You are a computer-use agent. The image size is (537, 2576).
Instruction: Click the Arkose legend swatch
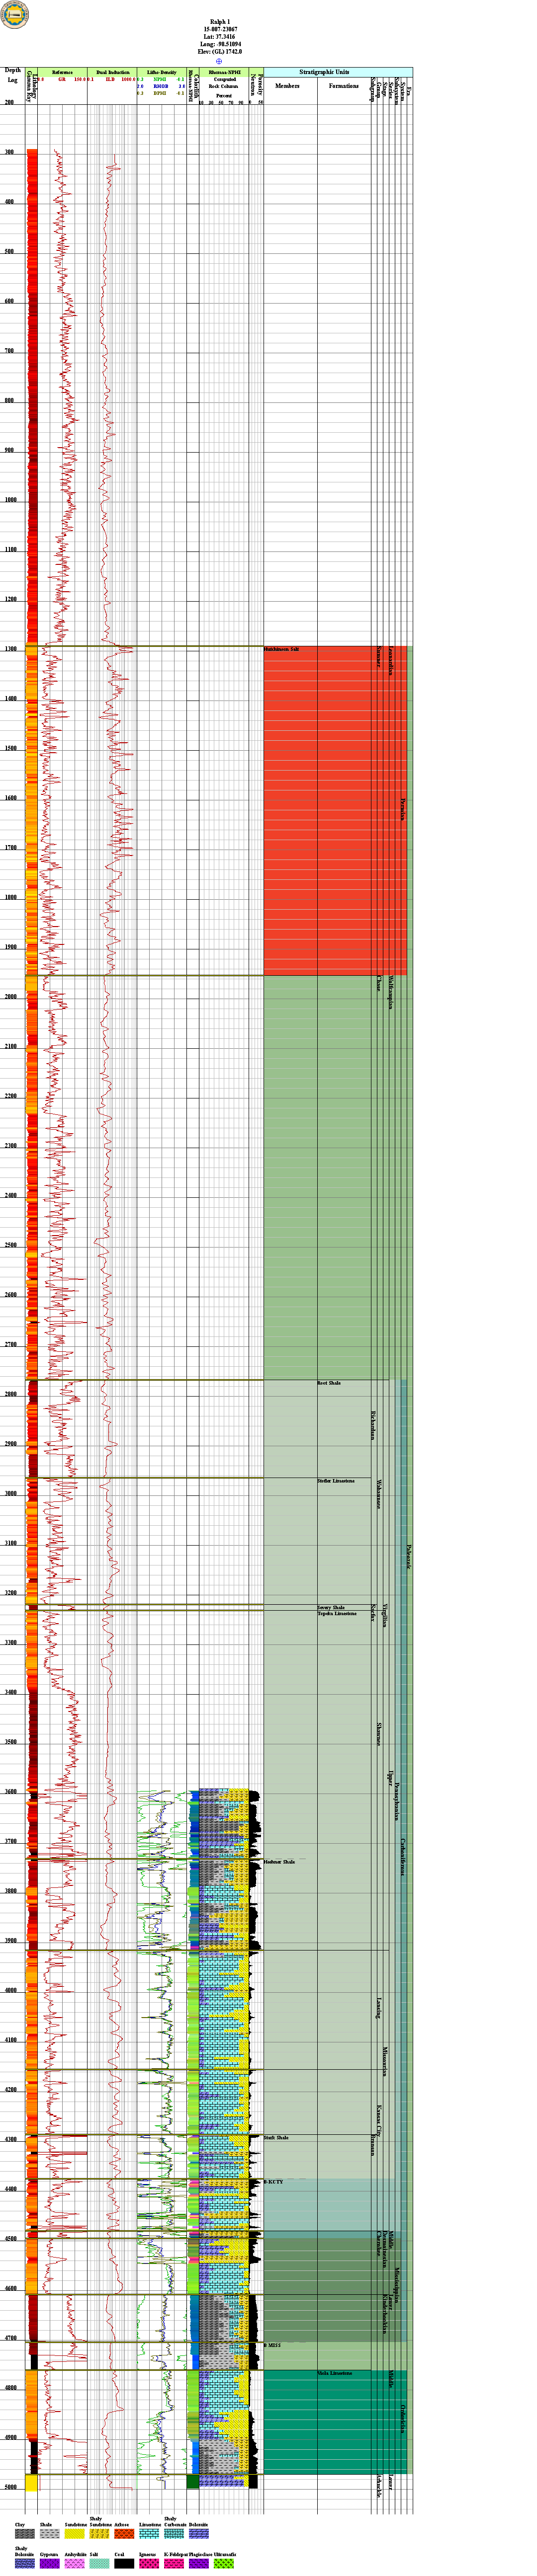(124, 2534)
